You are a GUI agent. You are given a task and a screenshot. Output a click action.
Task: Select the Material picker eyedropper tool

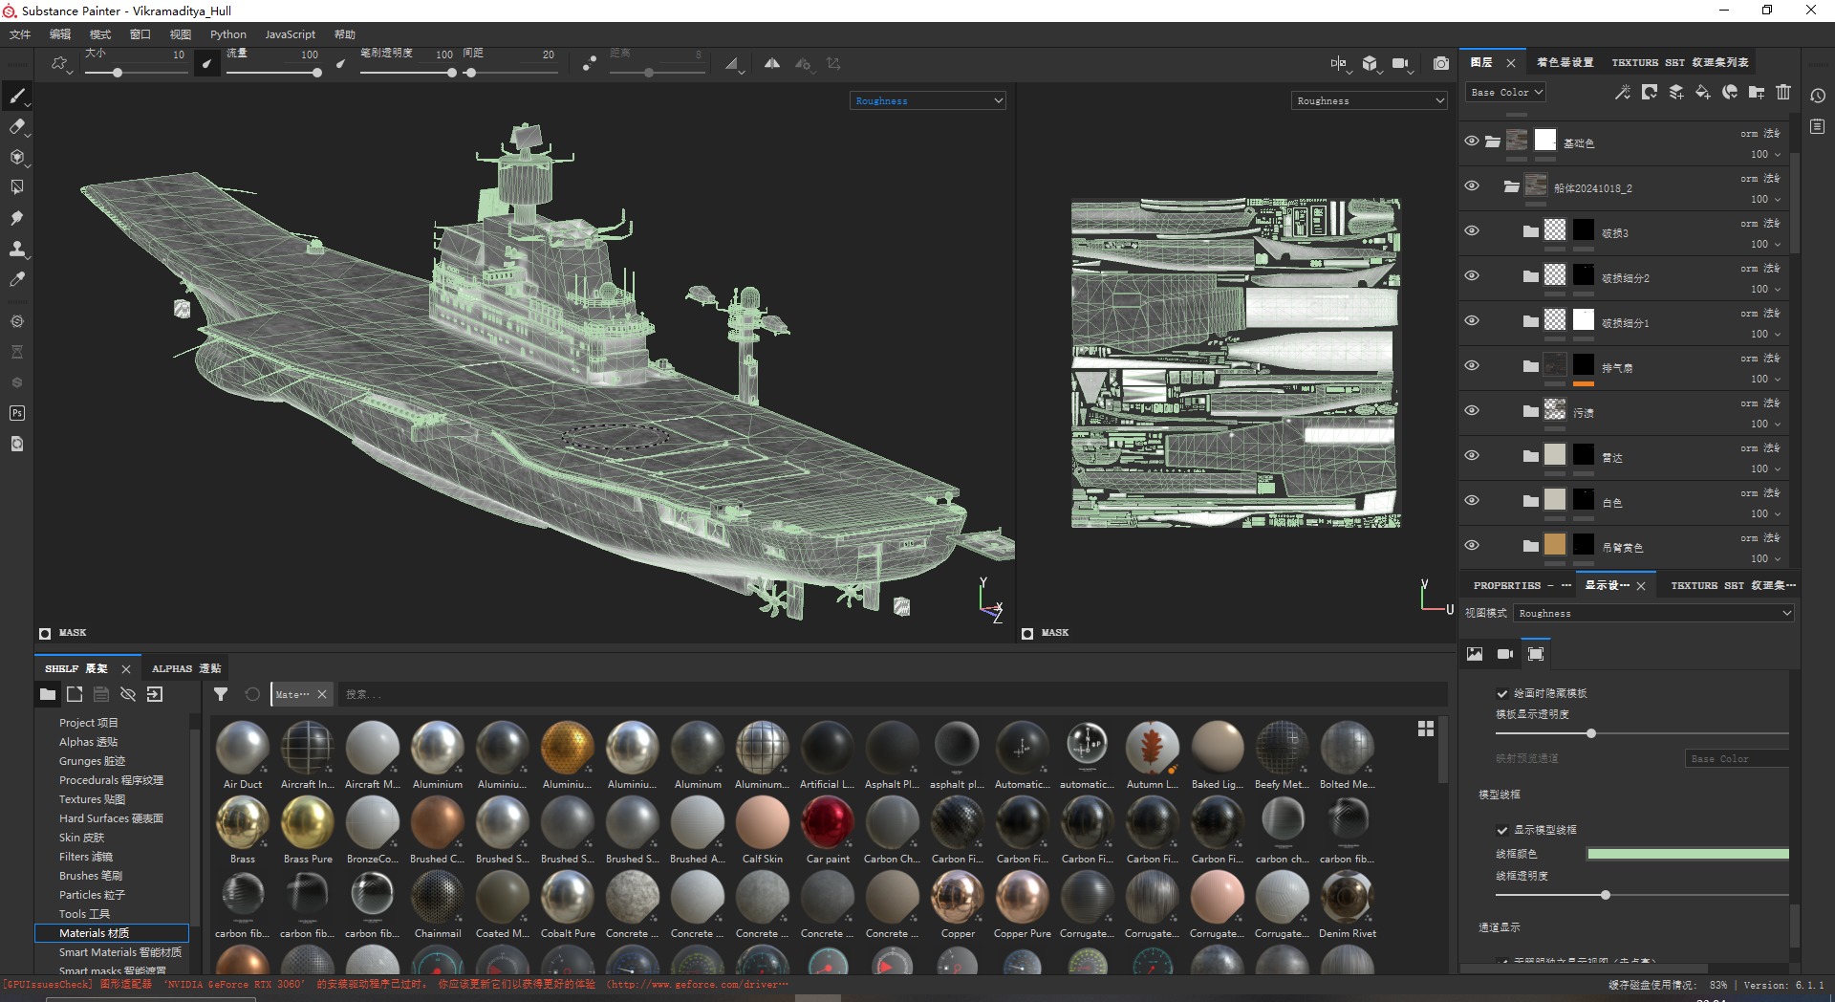(x=16, y=279)
